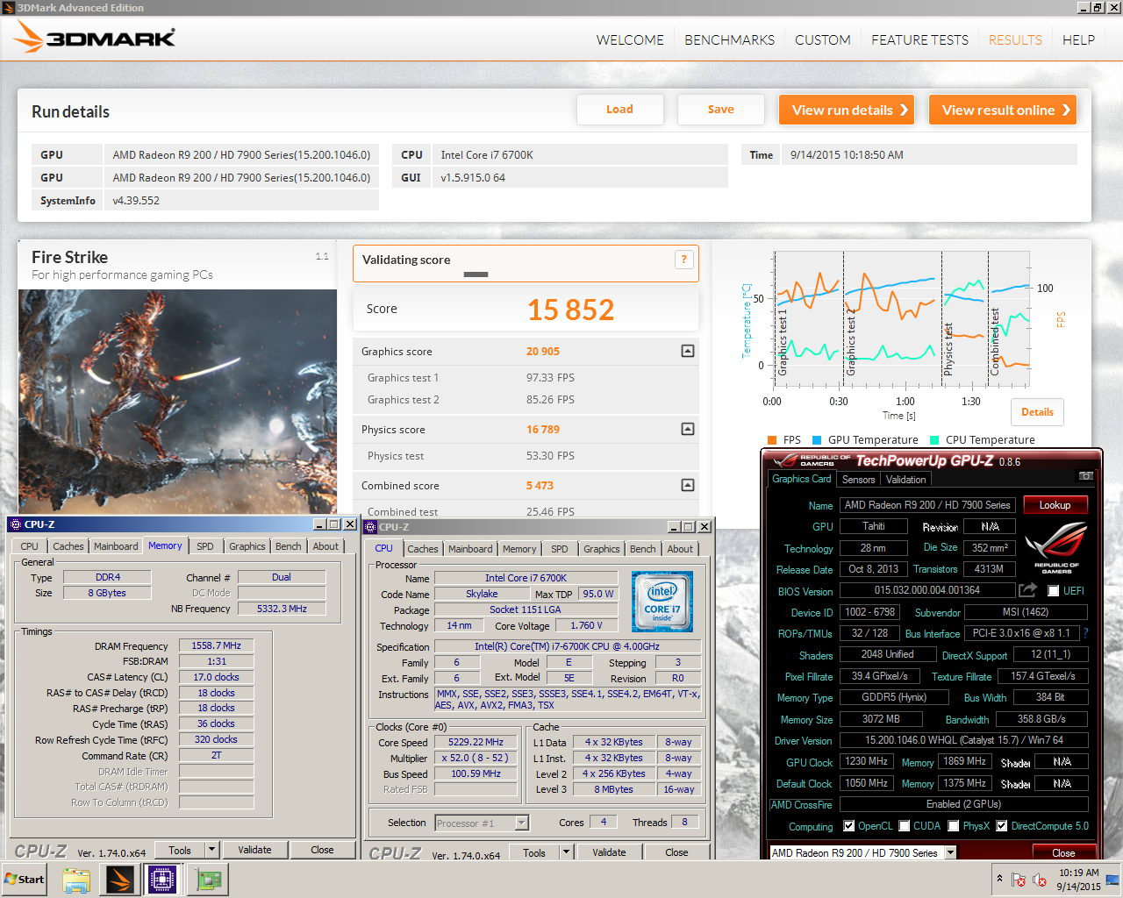Switch to the Sensors tab in GPU-Z
Viewport: 1123px width, 898px height.
[x=858, y=480]
